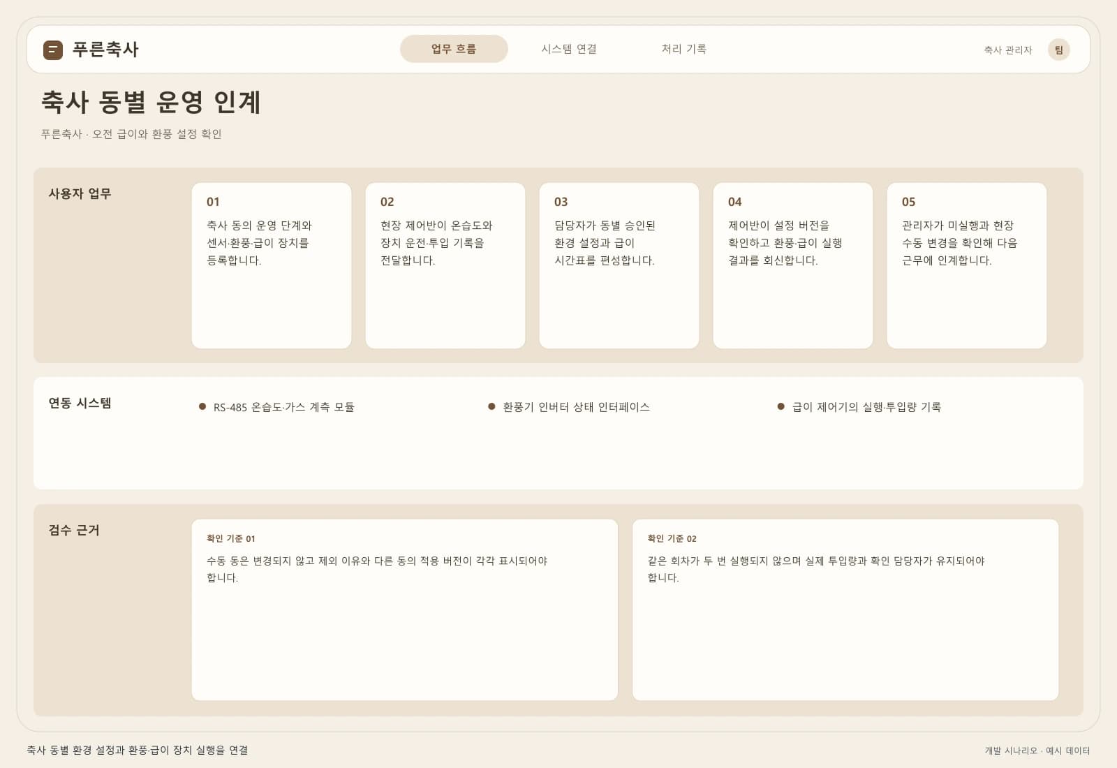Screen dimensions: 1117x768
Task: Click the 연동 시스템 section label
Action: coord(80,403)
